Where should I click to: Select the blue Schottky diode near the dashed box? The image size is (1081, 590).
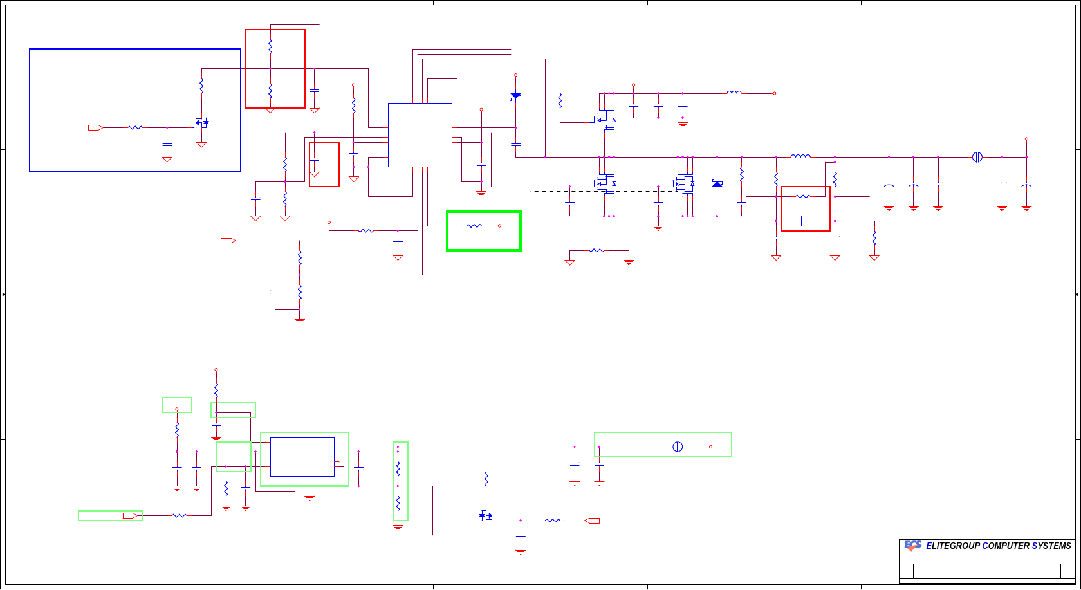click(x=717, y=184)
